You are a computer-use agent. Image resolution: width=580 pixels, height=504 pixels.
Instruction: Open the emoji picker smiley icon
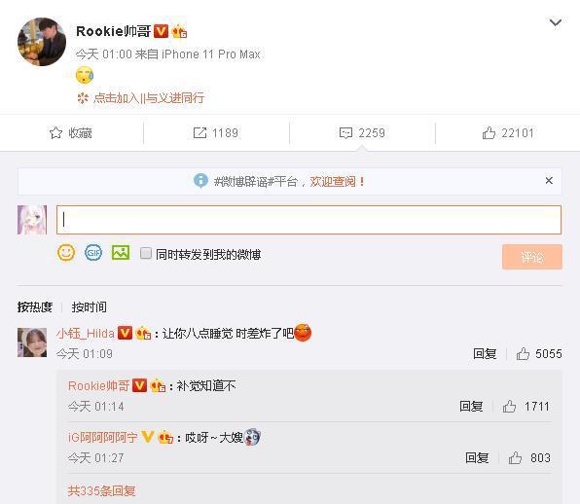[x=66, y=253]
